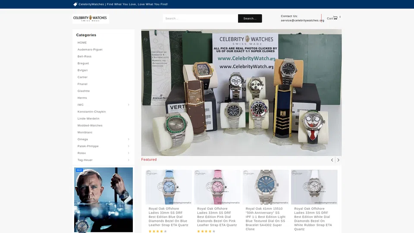Open Royal Oak 41mm 50th Anniversary title link
414x233 pixels.
[265, 219]
